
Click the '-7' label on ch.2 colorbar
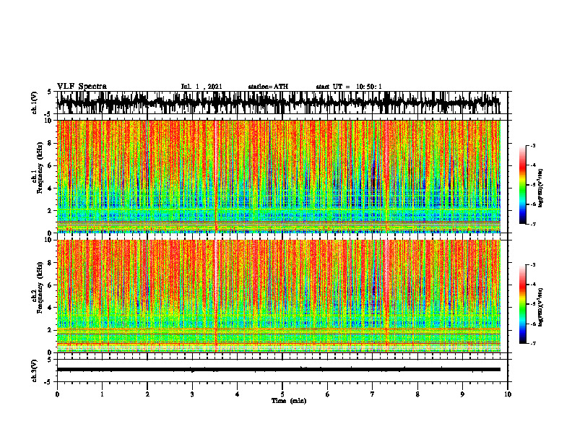(x=533, y=343)
